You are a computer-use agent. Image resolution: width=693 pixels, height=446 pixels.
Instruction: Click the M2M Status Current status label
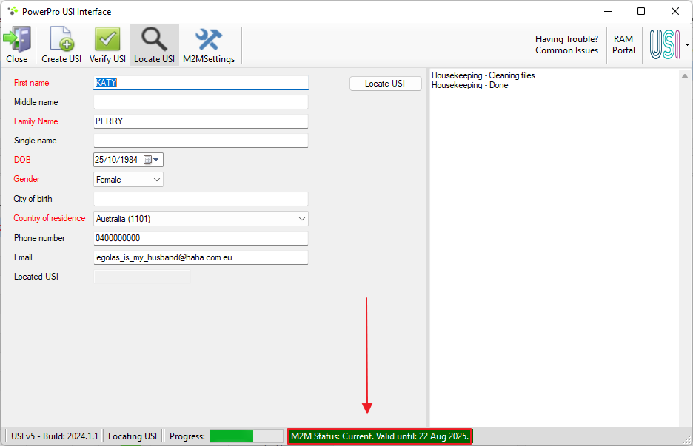click(380, 436)
